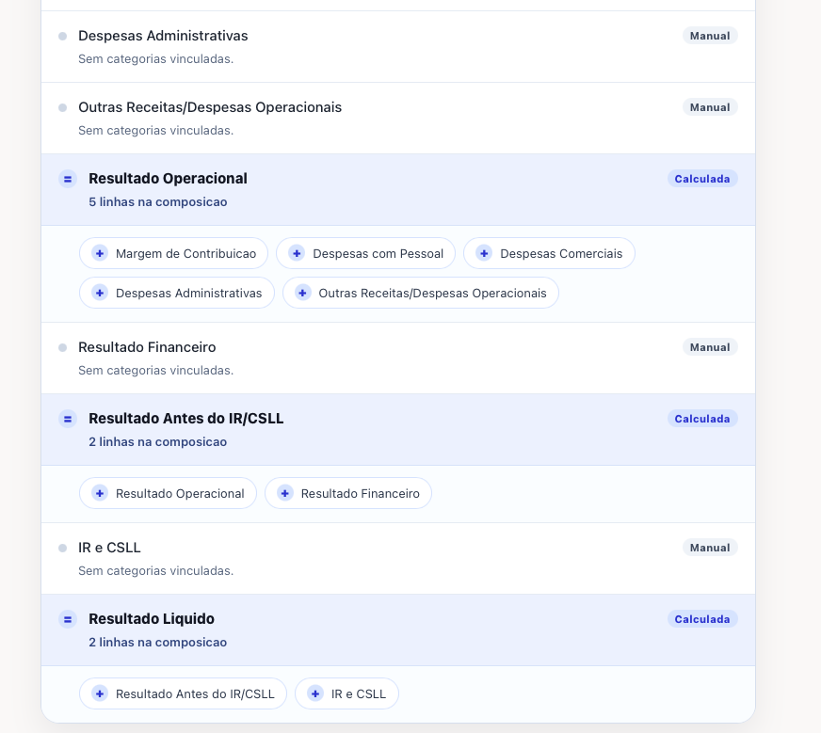Click the plus icon on Despesas com Pessoal chip
Image resolution: width=821 pixels, height=733 pixels.
pos(297,253)
